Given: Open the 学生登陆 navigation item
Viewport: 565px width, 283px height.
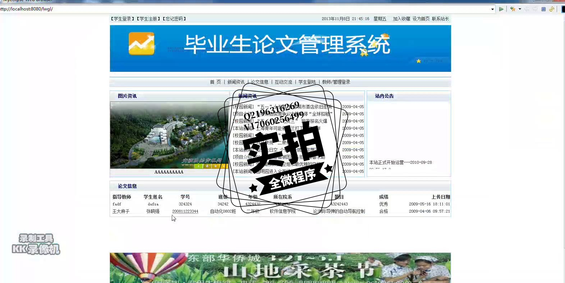Looking at the screenshot, I should tap(307, 82).
